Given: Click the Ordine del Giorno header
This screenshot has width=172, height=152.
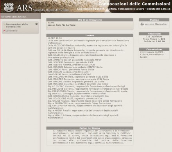Looking at the screenshot, I should 90,128.
